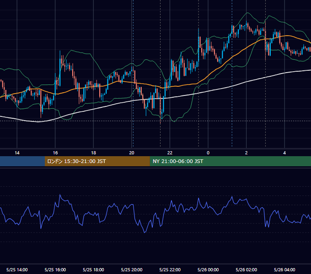The image size is (311, 274).
Task: Click the 5/26 04:00 time label
Action: (x=284, y=269)
